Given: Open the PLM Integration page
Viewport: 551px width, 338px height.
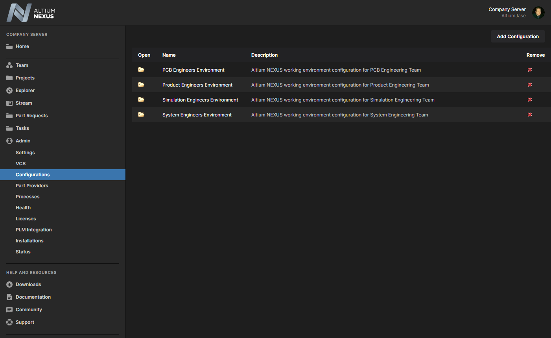Looking at the screenshot, I should (34, 230).
